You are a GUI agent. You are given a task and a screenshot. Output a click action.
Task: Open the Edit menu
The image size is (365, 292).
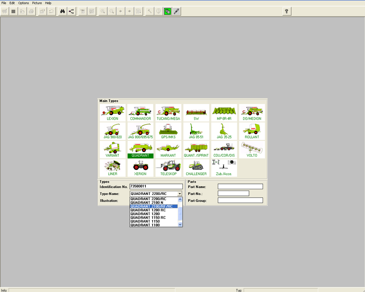point(12,3)
